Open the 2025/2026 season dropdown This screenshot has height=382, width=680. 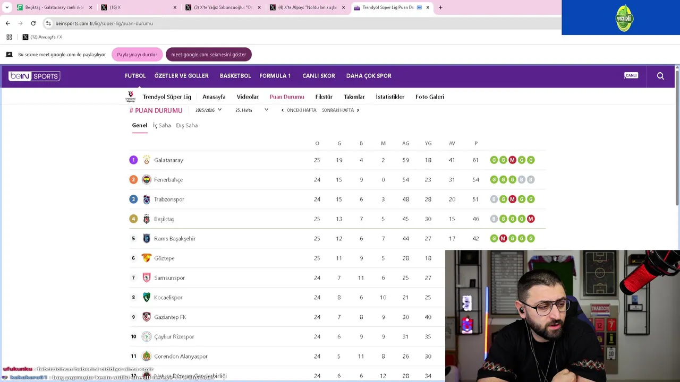208,110
